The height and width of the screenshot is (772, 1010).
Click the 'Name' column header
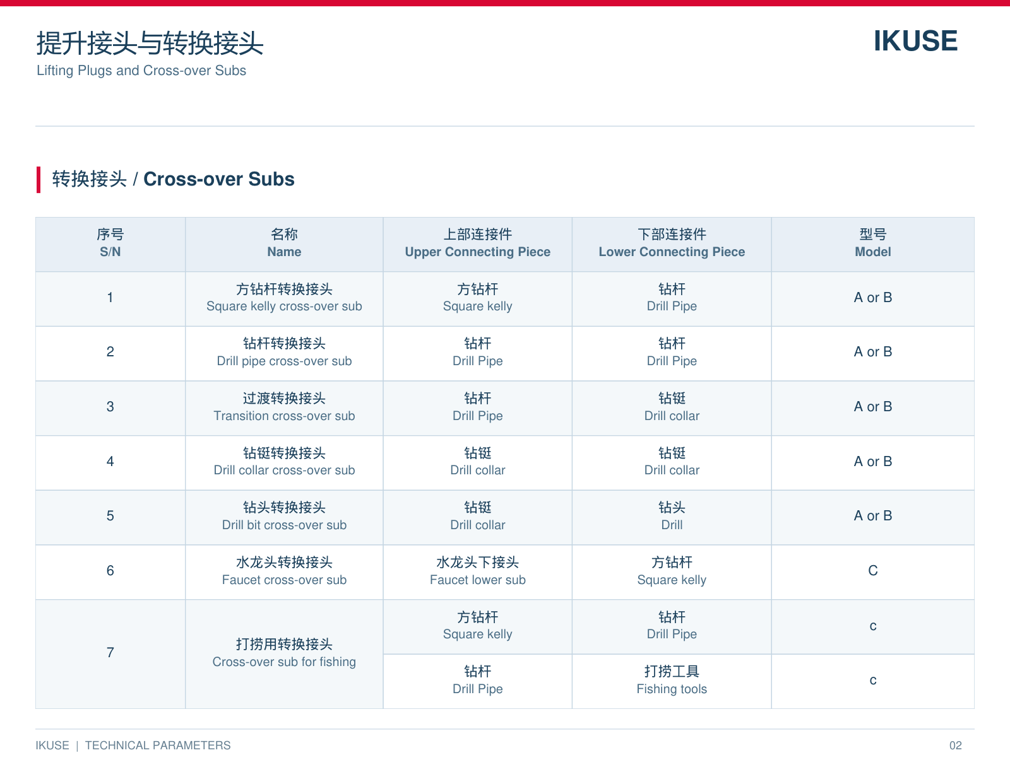pos(284,245)
